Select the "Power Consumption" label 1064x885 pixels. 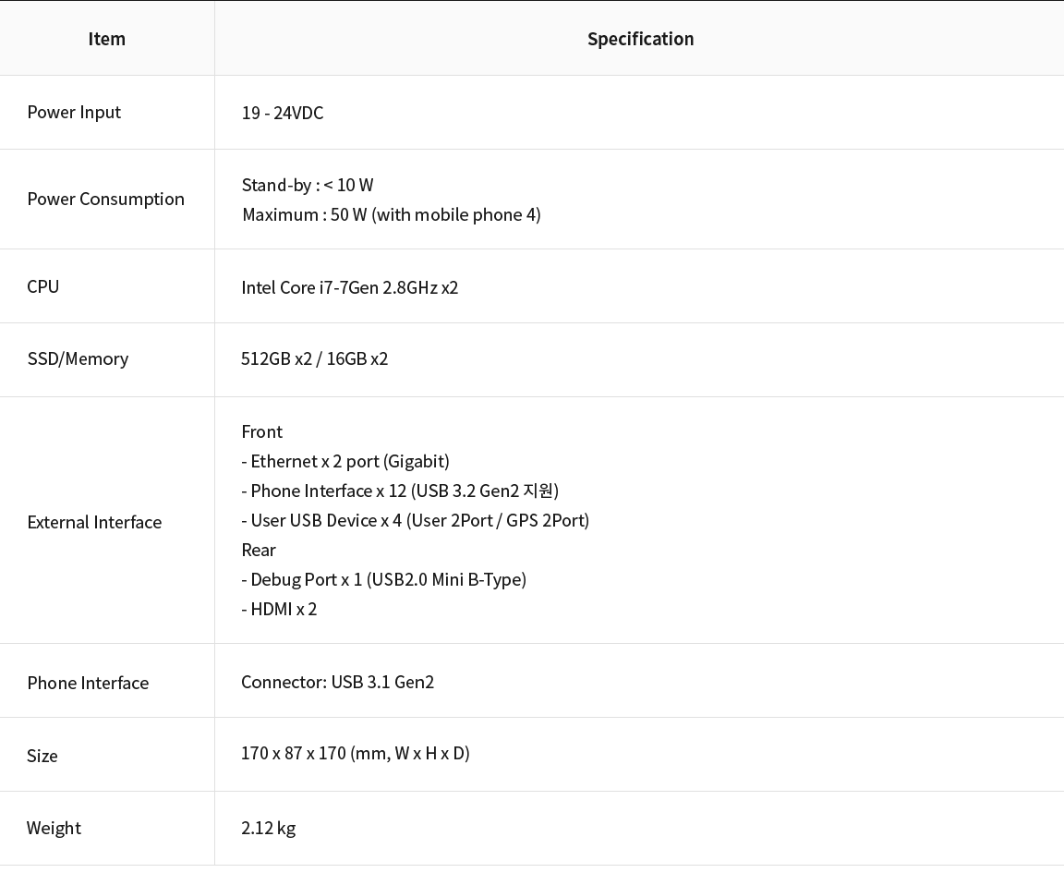tap(106, 199)
